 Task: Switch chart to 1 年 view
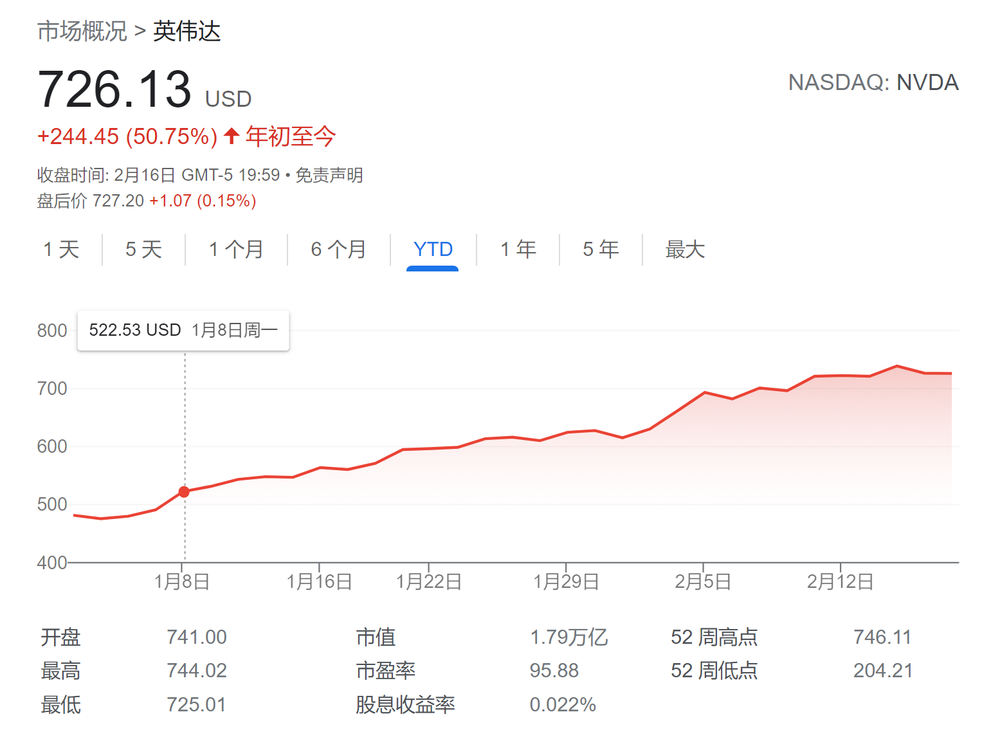pyautogui.click(x=518, y=250)
